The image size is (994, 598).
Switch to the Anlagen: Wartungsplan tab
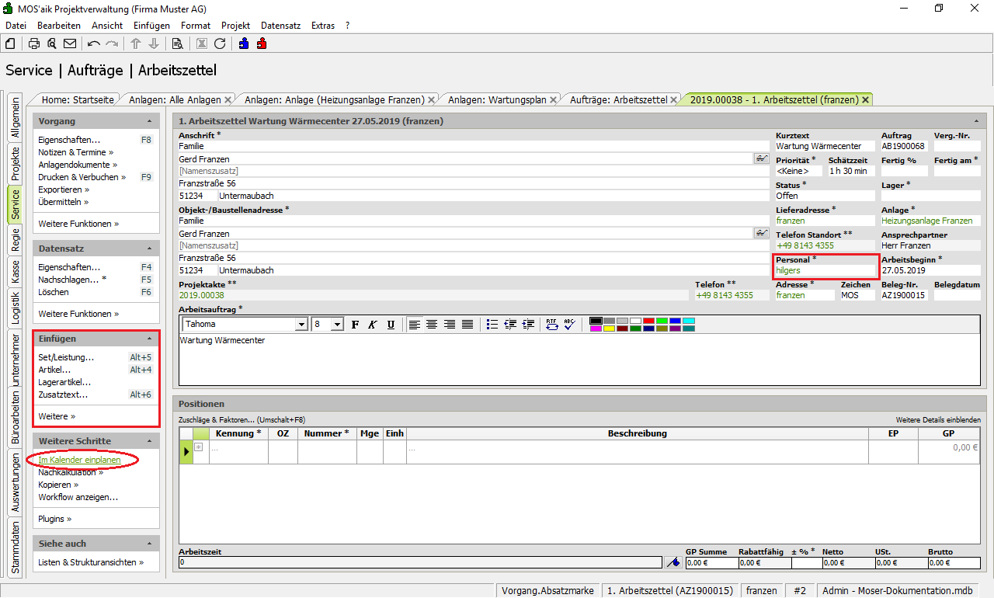[497, 99]
